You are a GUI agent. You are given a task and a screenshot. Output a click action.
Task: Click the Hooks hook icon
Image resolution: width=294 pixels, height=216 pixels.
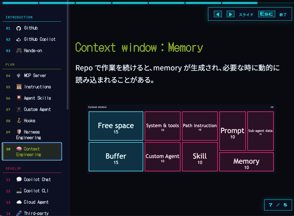coord(19,121)
